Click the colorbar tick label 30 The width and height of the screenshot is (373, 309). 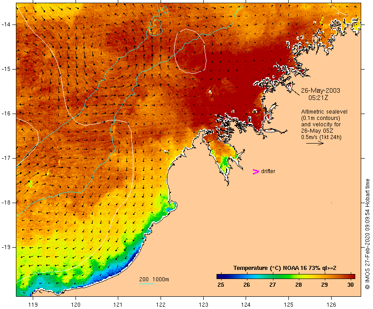(350, 284)
